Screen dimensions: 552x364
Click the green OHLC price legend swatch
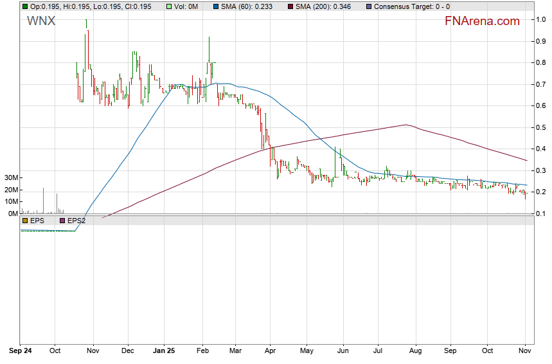25,6
